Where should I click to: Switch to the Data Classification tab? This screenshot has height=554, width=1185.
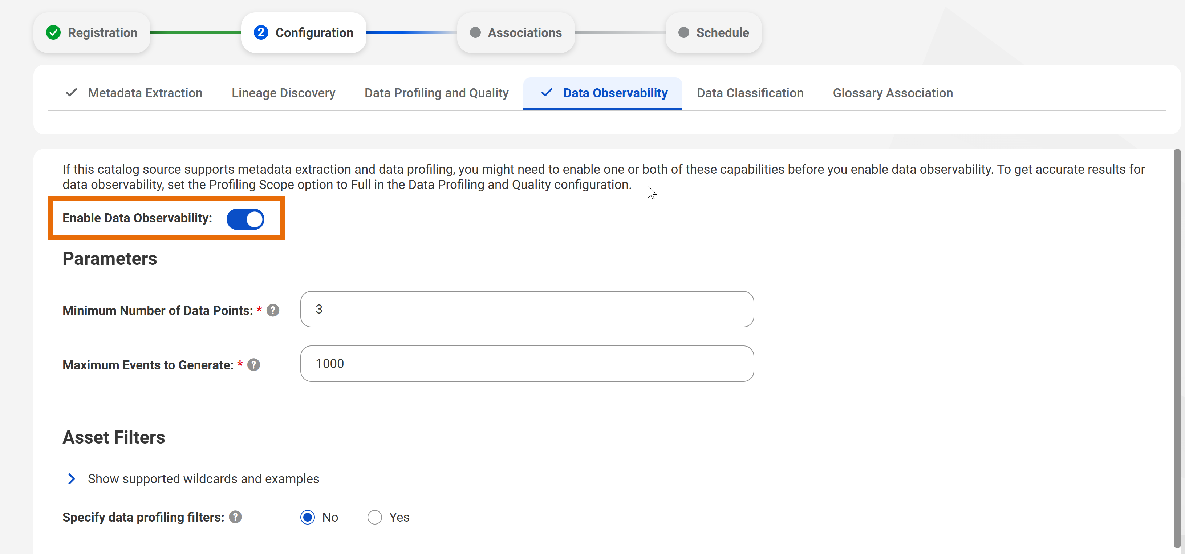pyautogui.click(x=750, y=93)
